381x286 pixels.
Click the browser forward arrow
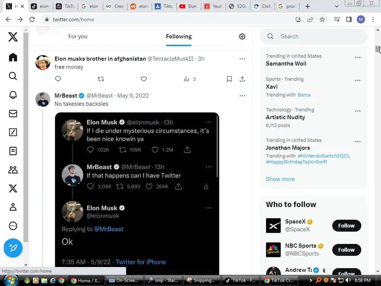point(20,19)
